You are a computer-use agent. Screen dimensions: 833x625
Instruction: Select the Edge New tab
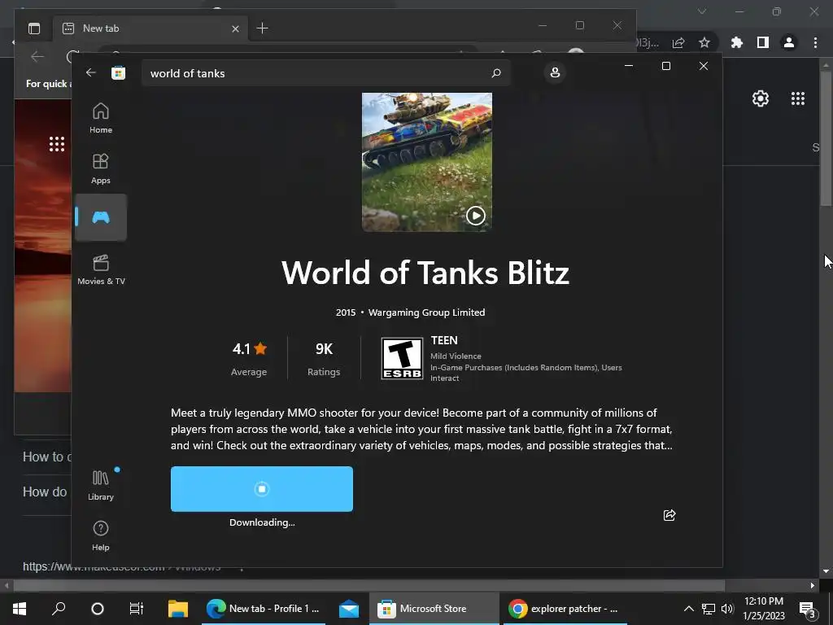coord(150,28)
